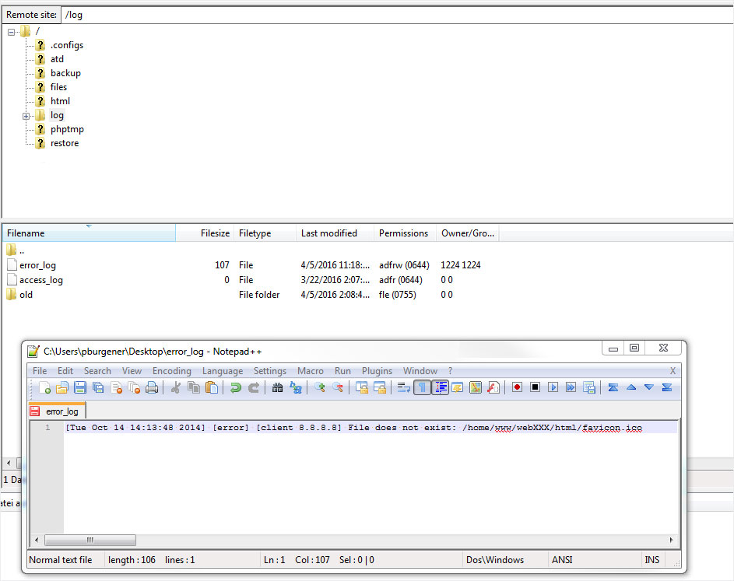
Task: Sort by Last modified column header
Action: 335,233
